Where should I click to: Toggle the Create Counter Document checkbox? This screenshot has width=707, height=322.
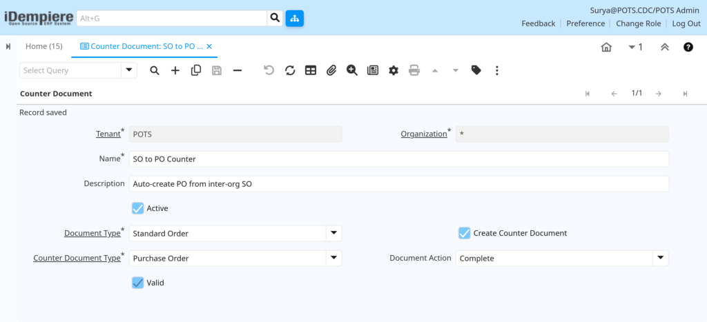(465, 233)
